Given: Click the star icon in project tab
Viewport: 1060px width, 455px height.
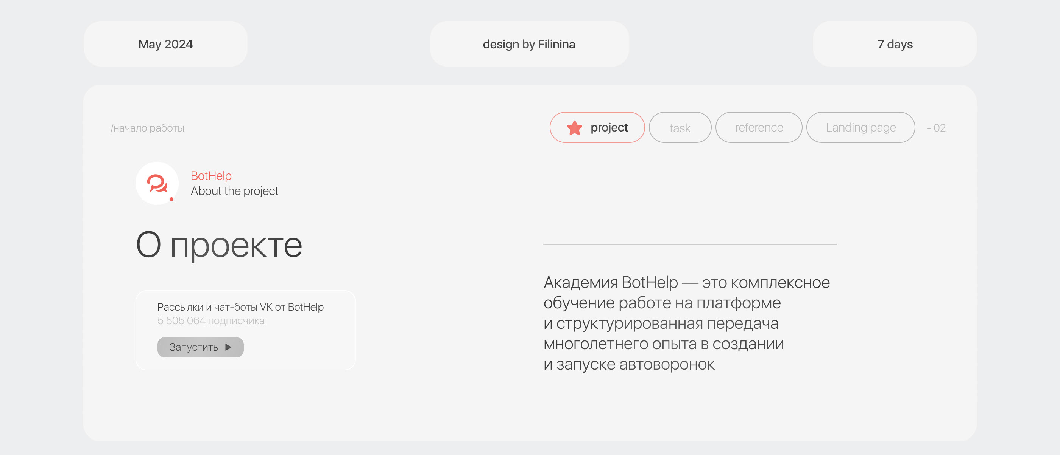Looking at the screenshot, I should 574,128.
